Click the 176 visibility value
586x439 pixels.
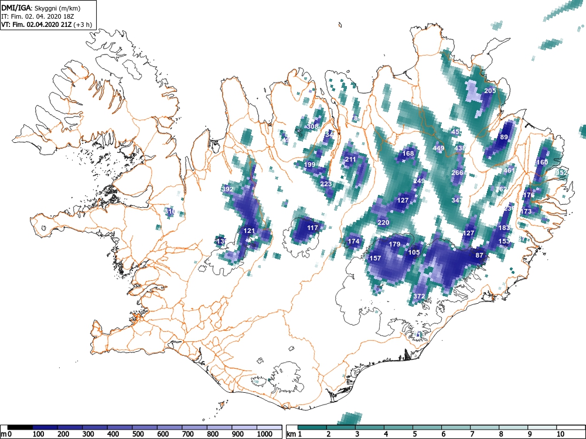529,195
